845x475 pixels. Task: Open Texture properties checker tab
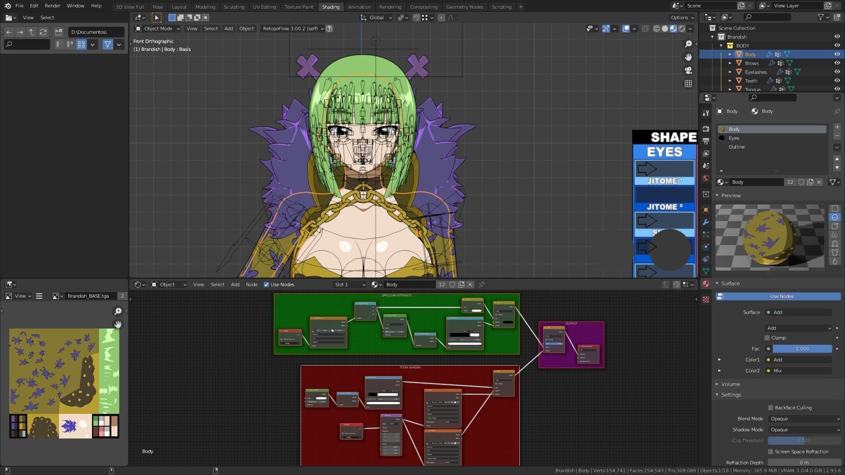(706, 300)
